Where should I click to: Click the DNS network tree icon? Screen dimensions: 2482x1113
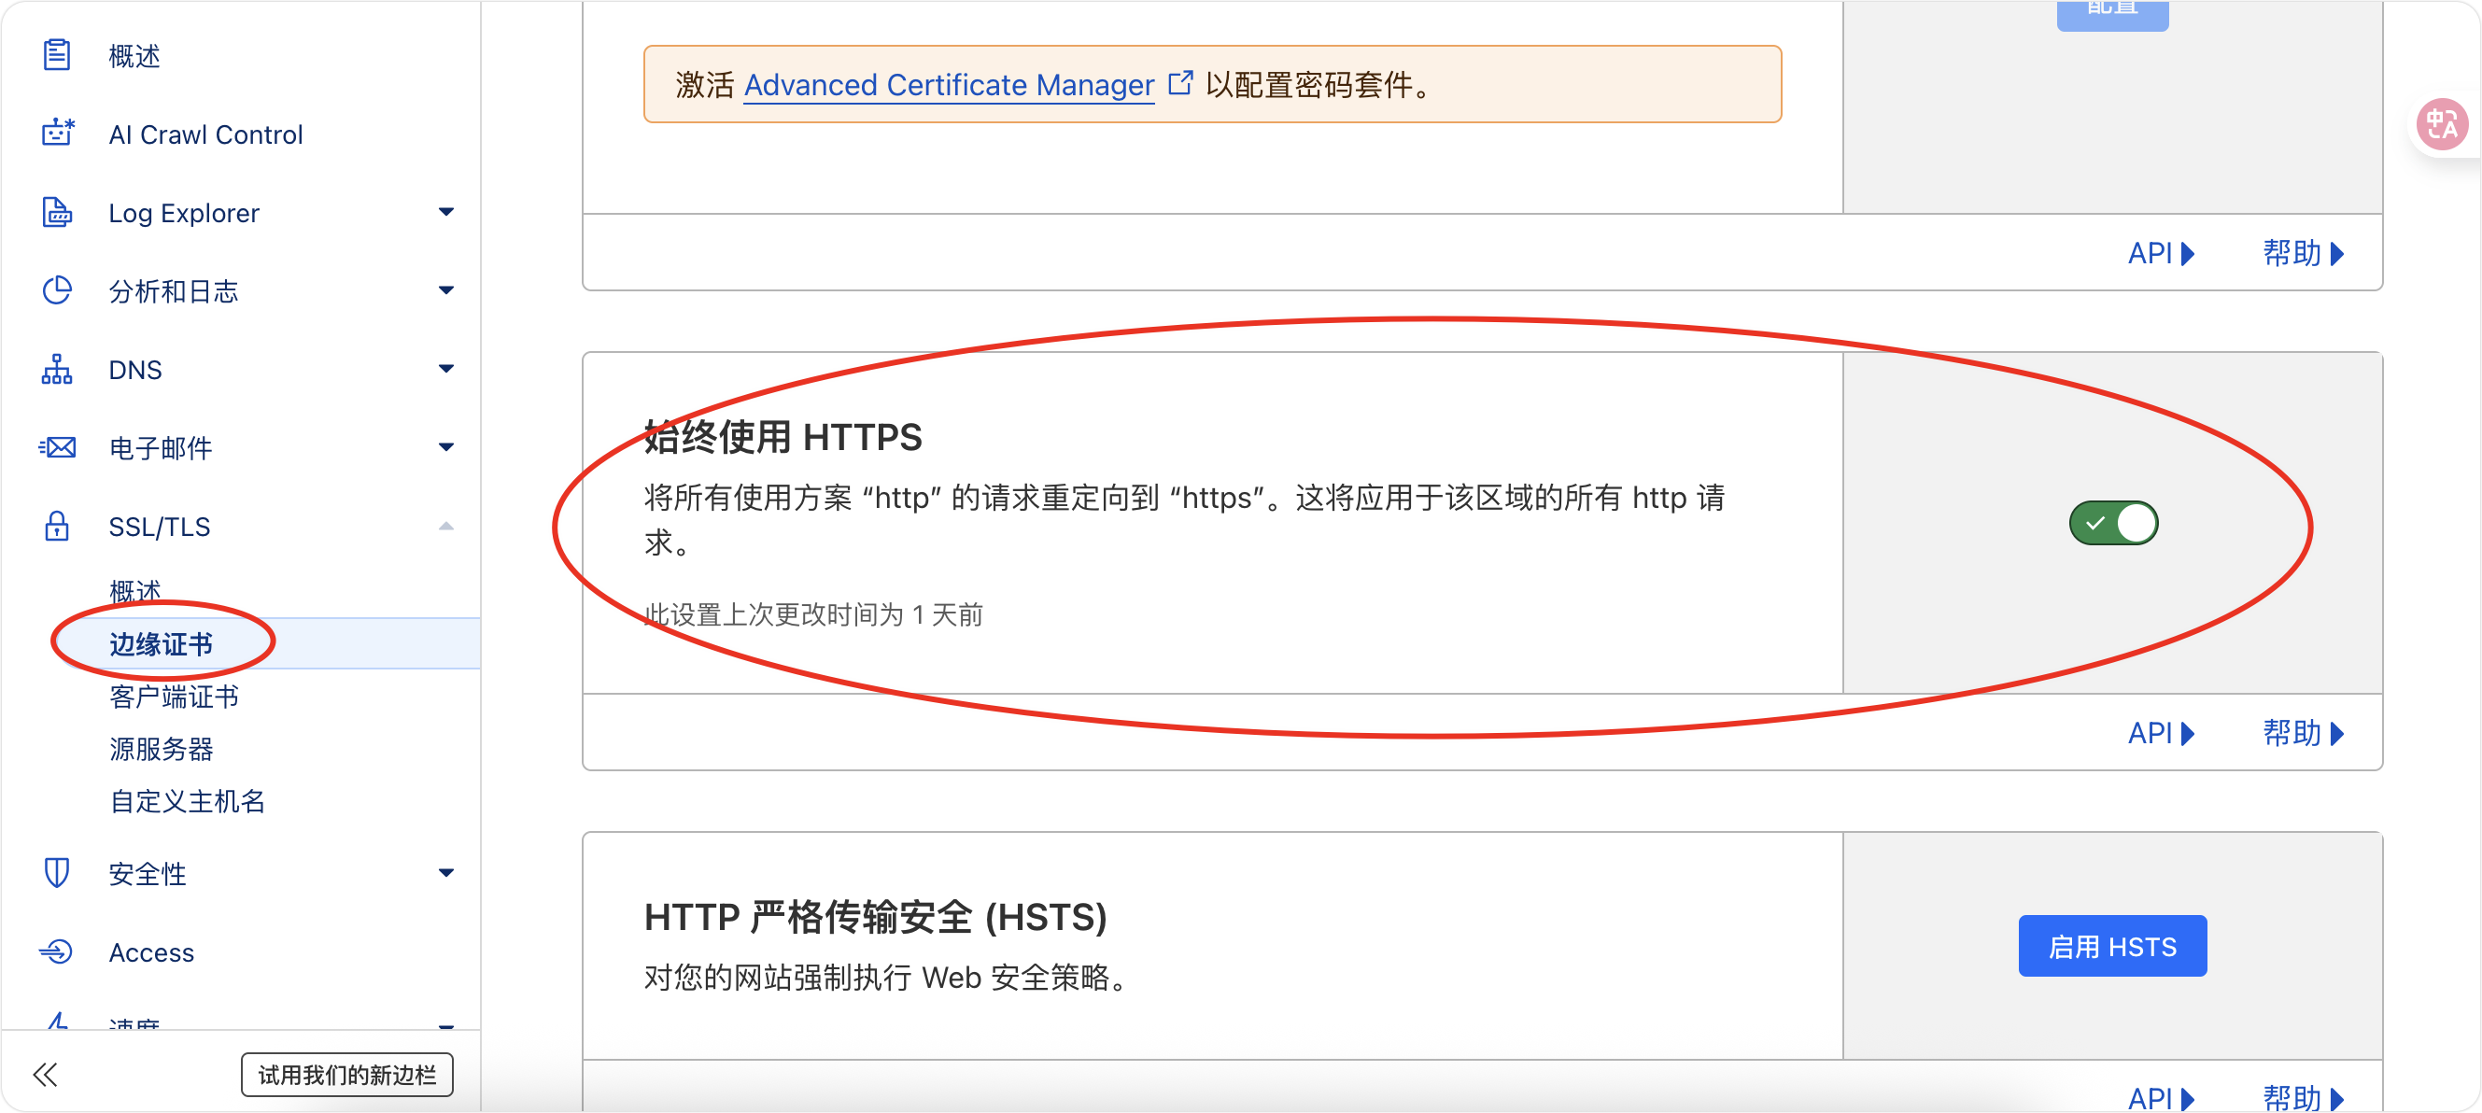click(57, 369)
